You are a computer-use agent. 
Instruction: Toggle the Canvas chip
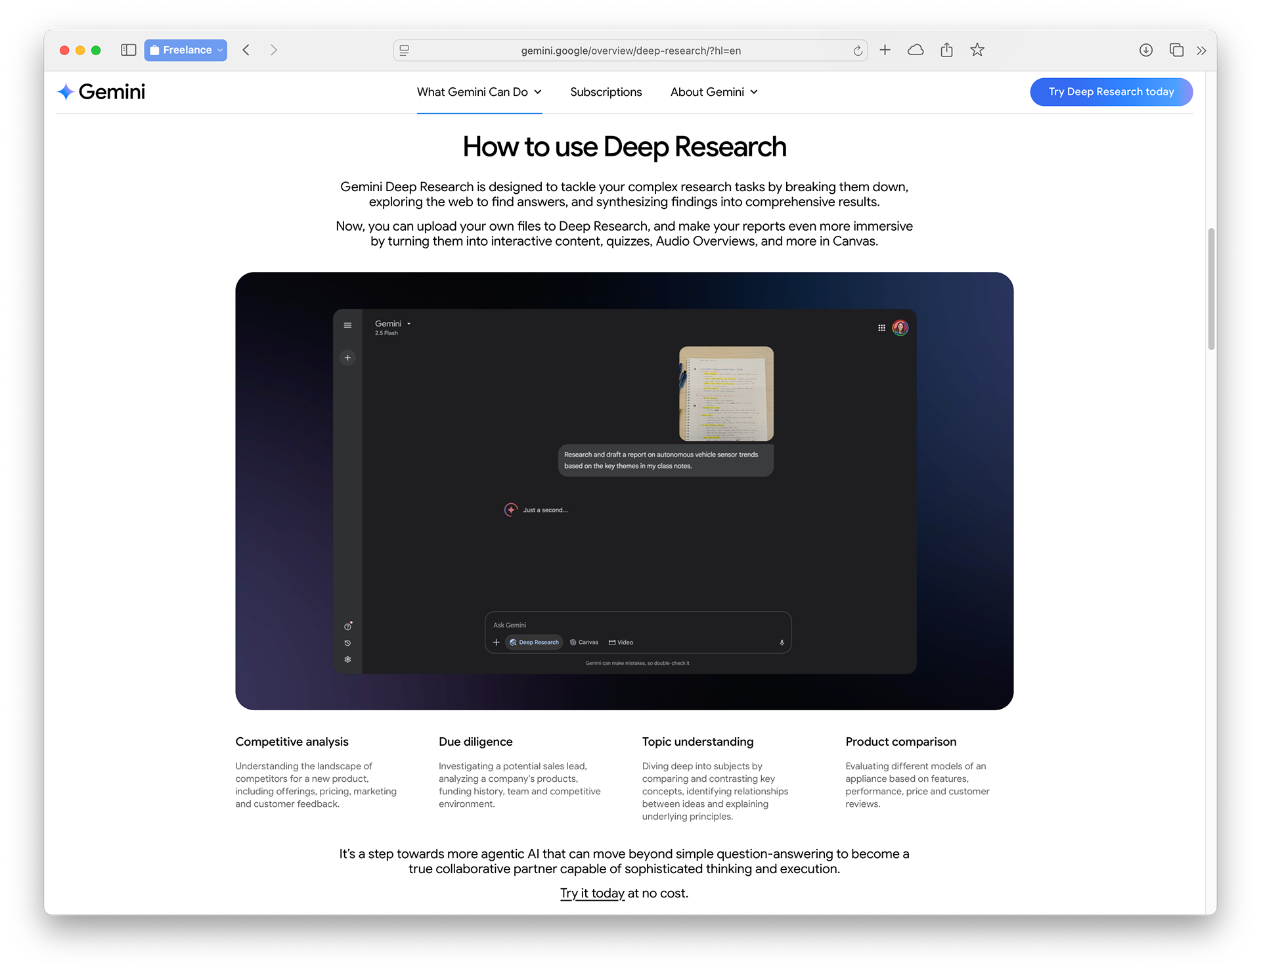pyautogui.click(x=584, y=643)
